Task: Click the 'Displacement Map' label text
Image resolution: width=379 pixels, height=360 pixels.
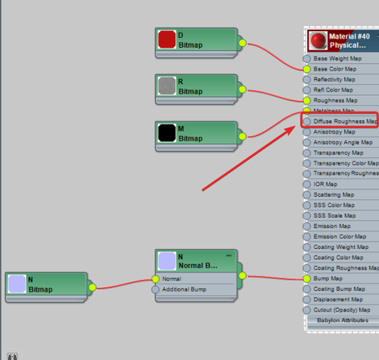Action: coord(338,299)
